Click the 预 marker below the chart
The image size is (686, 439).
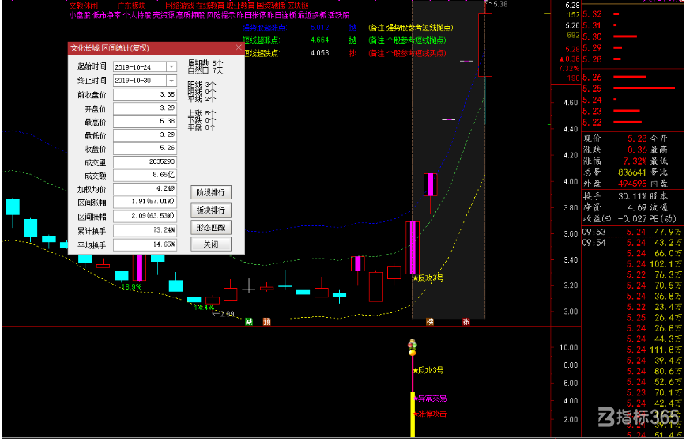[x=266, y=322]
